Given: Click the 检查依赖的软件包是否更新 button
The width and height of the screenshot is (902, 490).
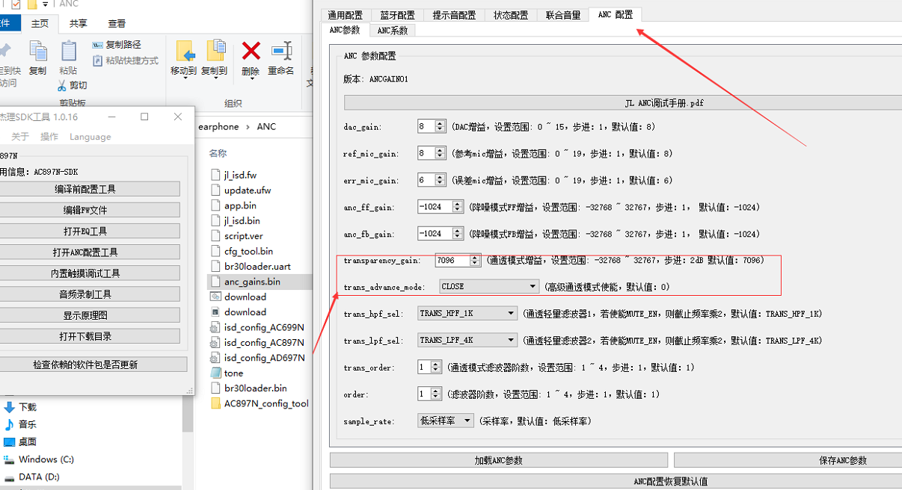Looking at the screenshot, I should 93,365.
